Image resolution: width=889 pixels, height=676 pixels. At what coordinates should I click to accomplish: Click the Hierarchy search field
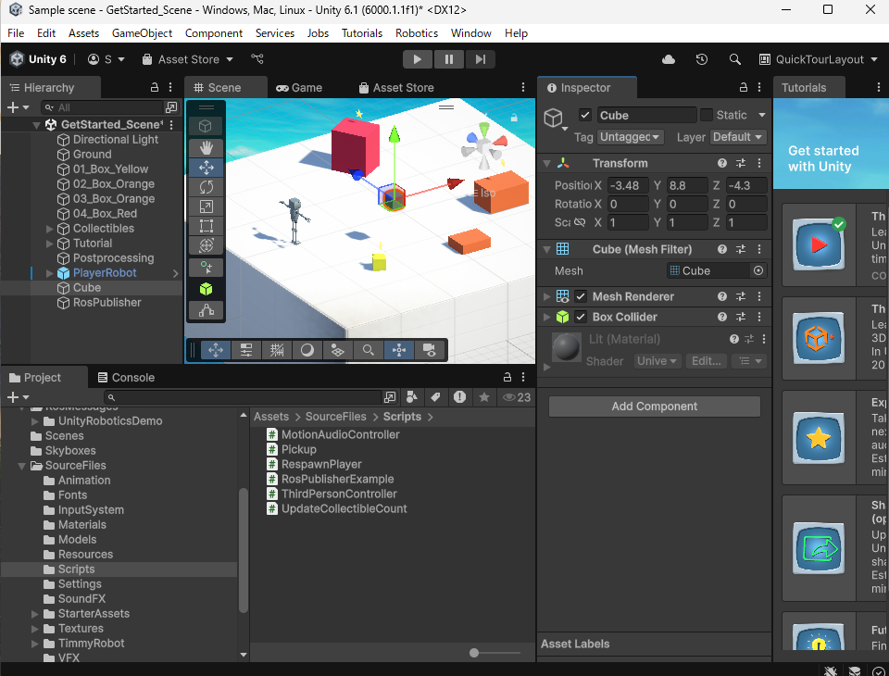(x=103, y=107)
